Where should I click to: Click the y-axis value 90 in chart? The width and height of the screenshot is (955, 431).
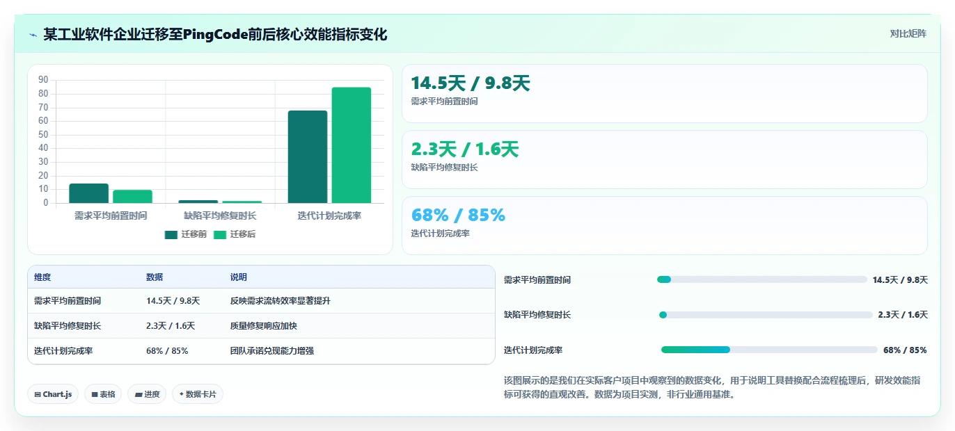point(43,80)
